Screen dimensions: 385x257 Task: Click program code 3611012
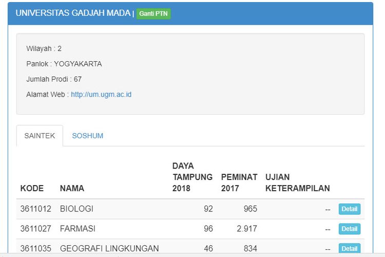tap(35, 209)
